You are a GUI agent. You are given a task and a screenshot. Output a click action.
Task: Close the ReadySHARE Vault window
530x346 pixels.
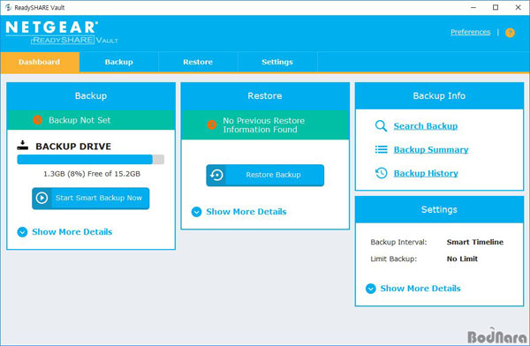point(518,7)
